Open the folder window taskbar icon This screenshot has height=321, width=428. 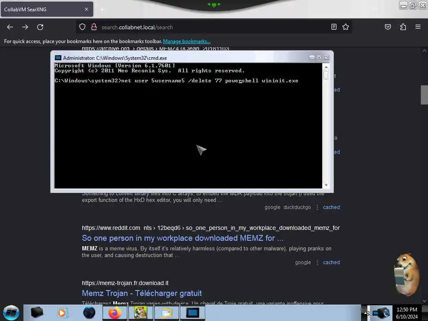tap(166, 313)
